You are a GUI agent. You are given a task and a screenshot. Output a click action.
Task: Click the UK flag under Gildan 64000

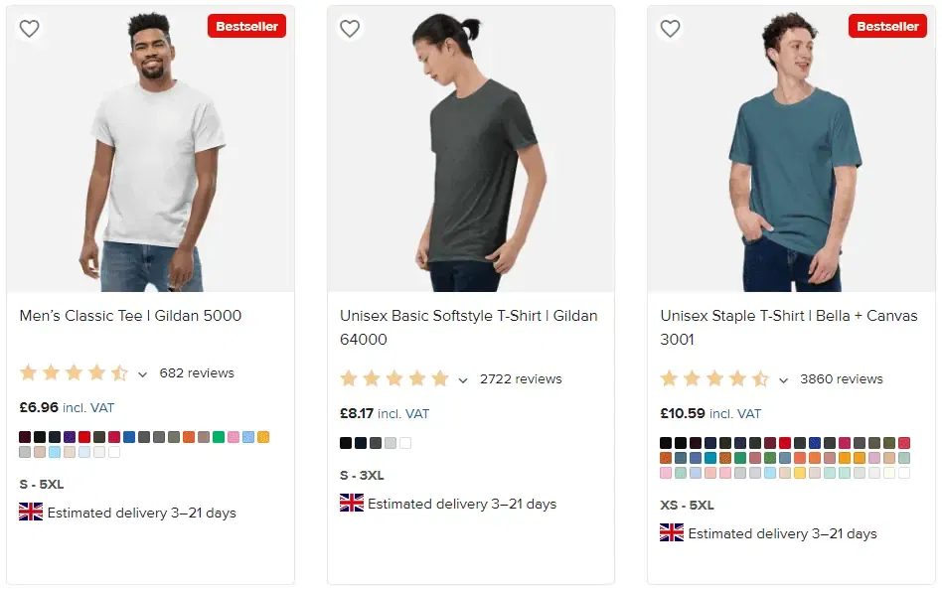(x=352, y=504)
